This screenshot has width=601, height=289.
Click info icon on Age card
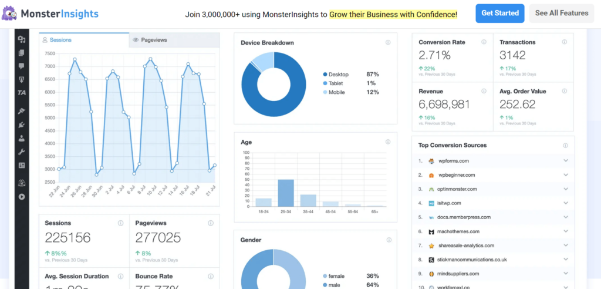click(x=388, y=142)
